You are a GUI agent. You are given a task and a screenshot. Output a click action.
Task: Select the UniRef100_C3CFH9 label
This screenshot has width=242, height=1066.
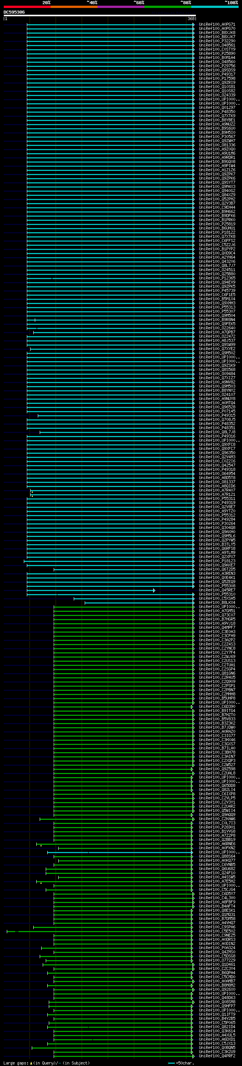click(217, 636)
